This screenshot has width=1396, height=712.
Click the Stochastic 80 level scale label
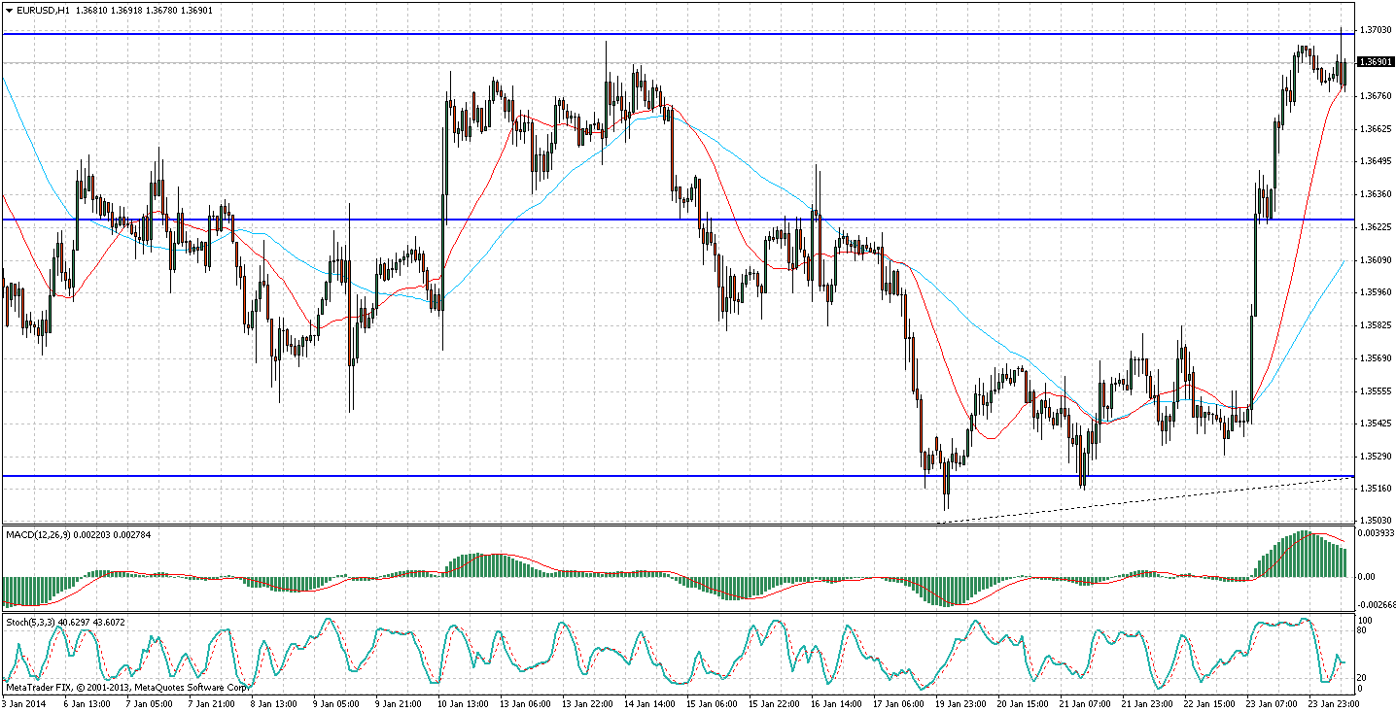point(1364,631)
